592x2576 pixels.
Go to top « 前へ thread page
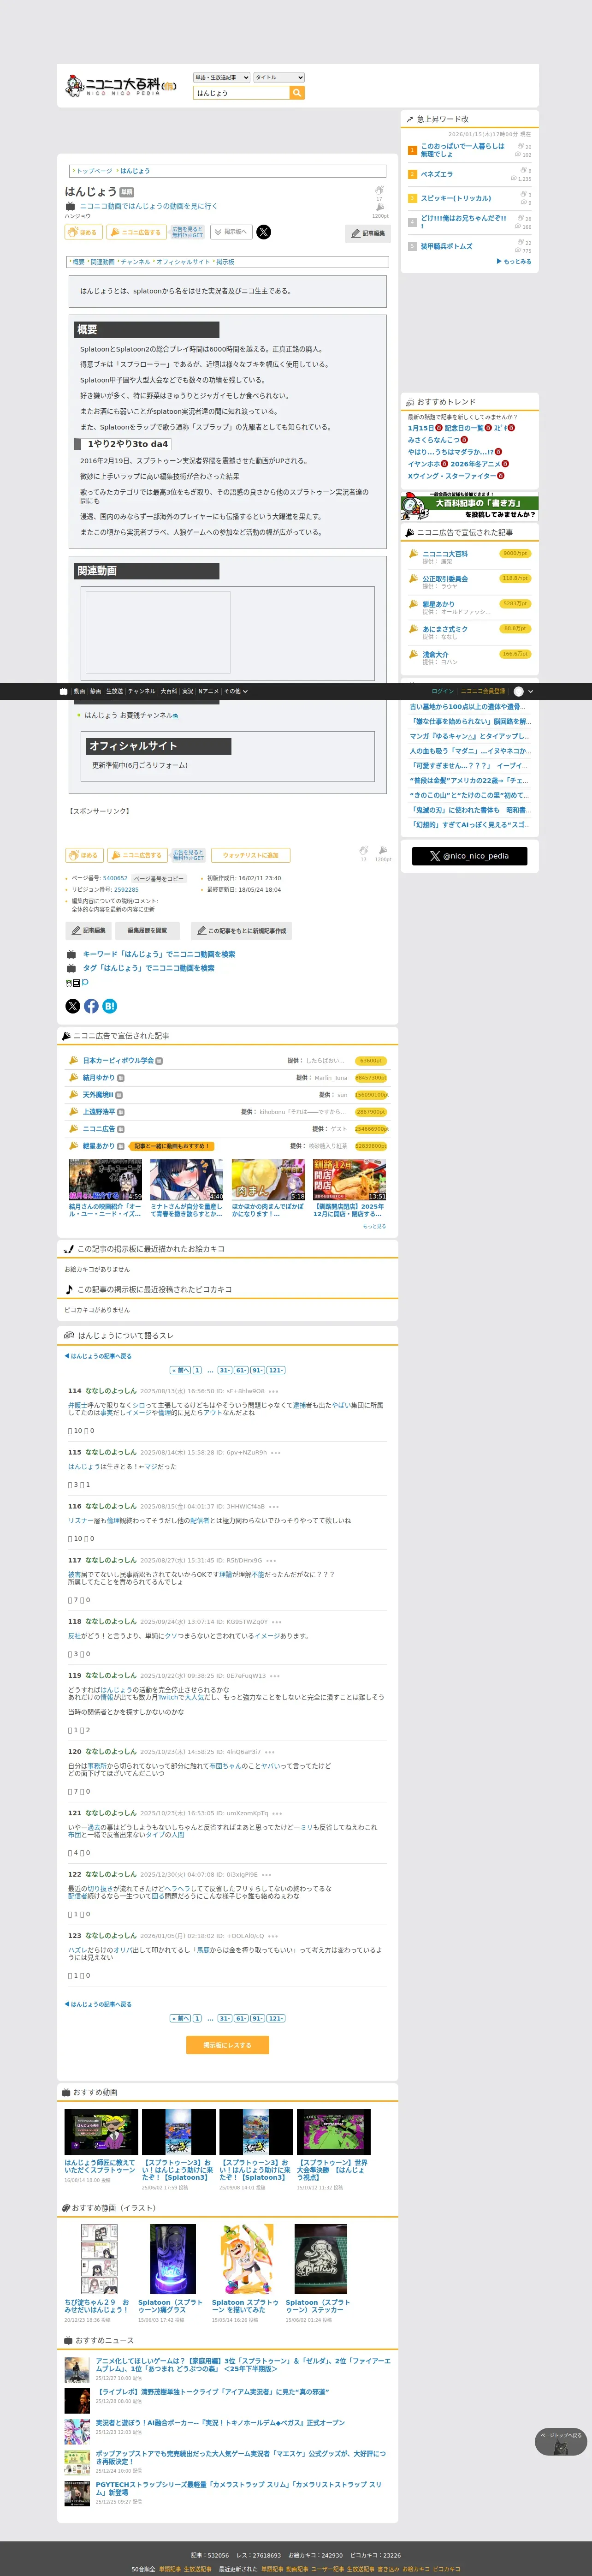(180, 1370)
